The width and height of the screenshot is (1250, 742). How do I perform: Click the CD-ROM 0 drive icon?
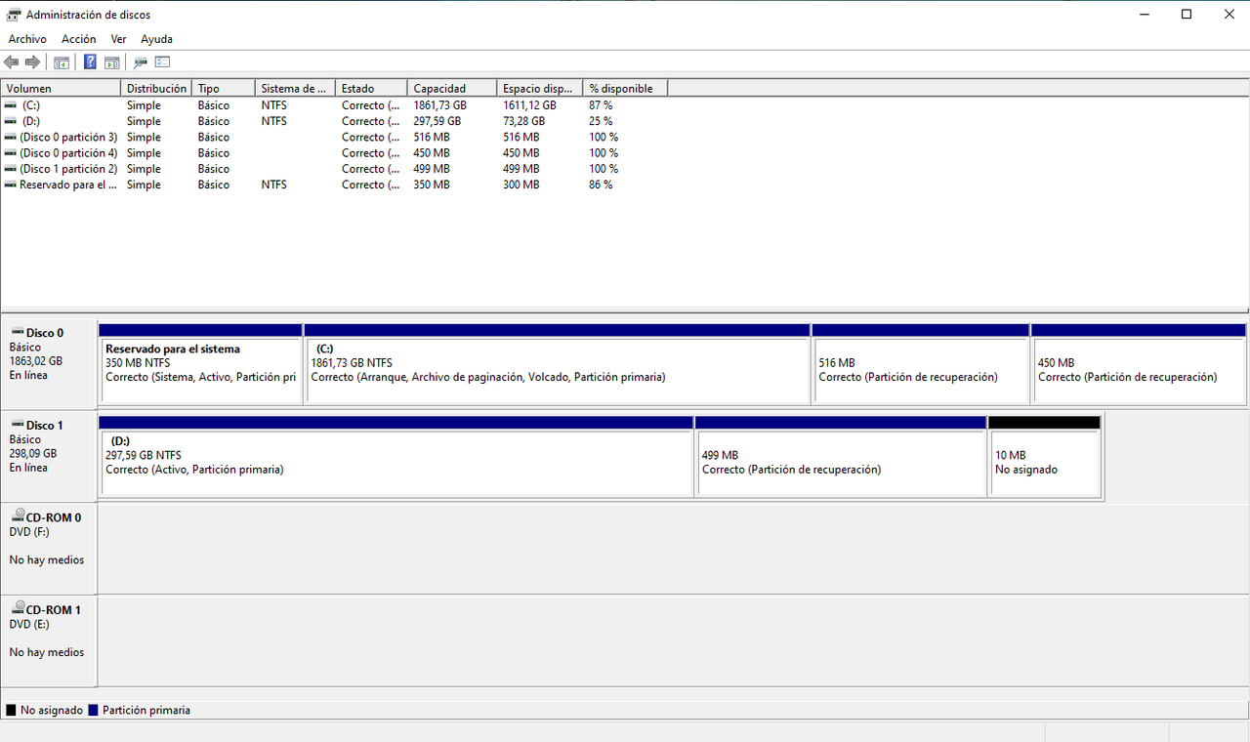click(18, 515)
